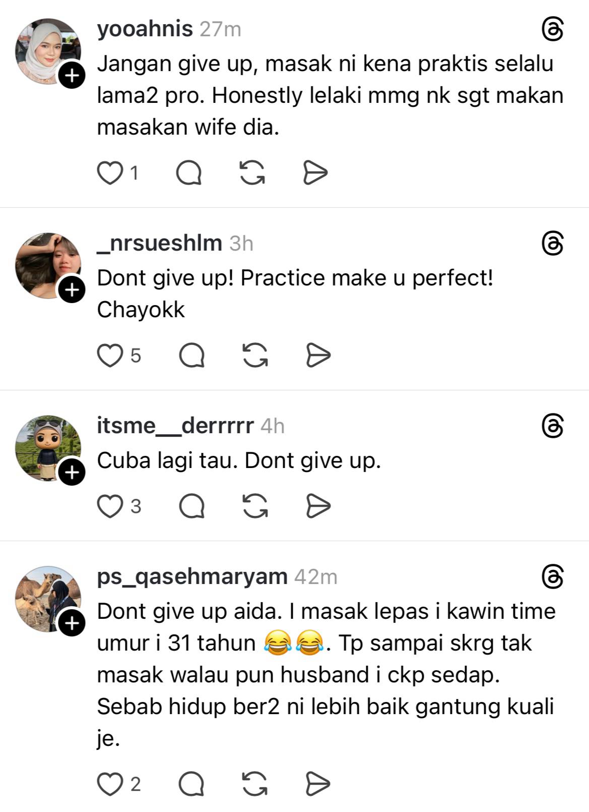Share ps_qasehmaryam's comment
This screenshot has width=589, height=812.
pyautogui.click(x=318, y=784)
